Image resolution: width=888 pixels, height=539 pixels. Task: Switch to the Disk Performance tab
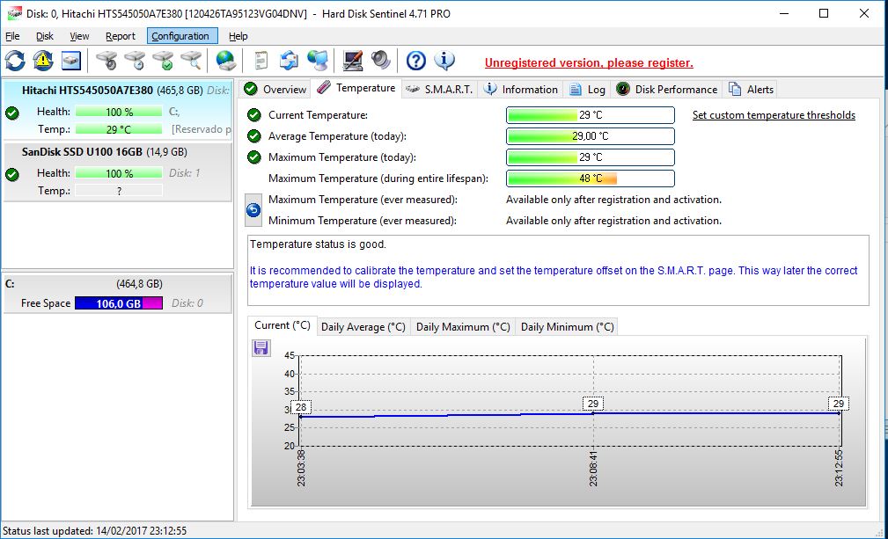[667, 89]
